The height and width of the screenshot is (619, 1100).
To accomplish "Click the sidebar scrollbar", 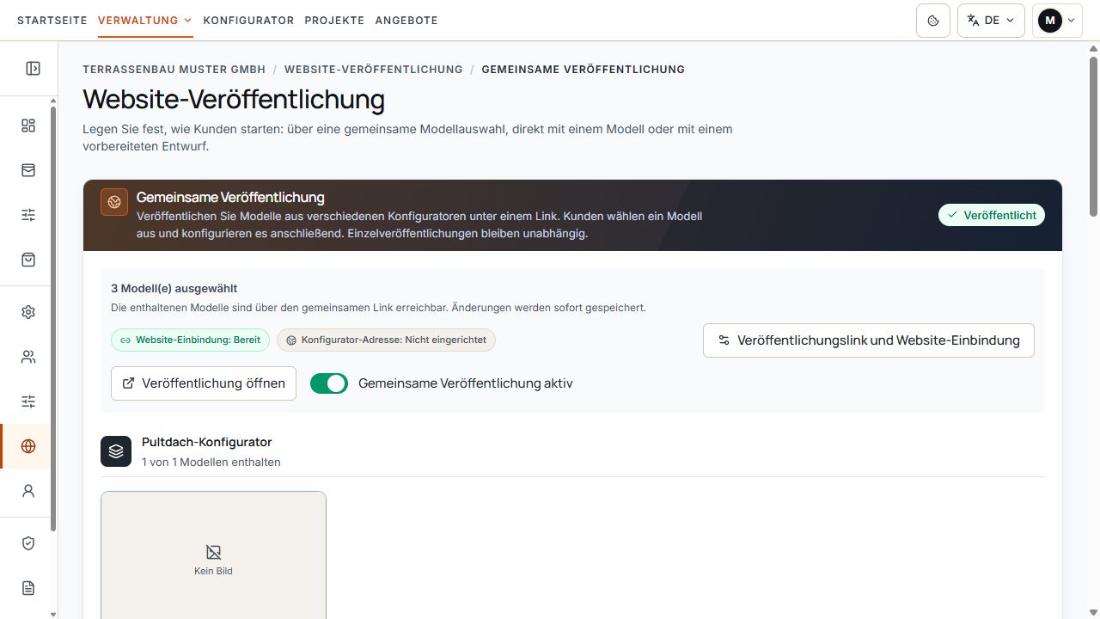I will (x=53, y=318).
